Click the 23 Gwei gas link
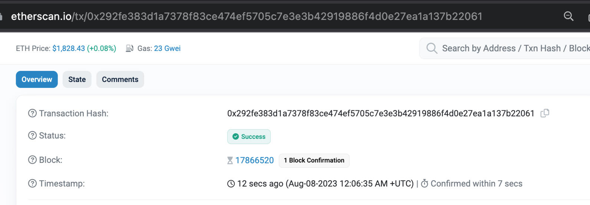This screenshot has height=205, width=590. 167,48
